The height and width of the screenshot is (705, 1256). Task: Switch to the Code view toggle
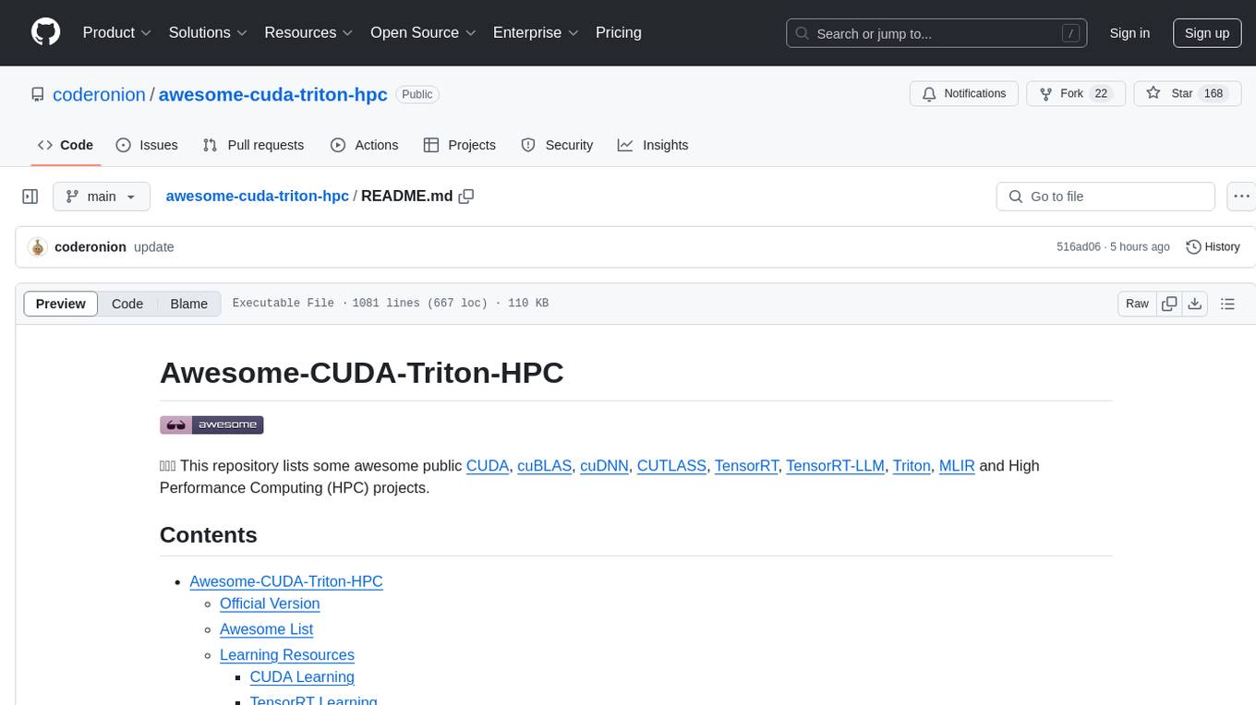point(127,304)
